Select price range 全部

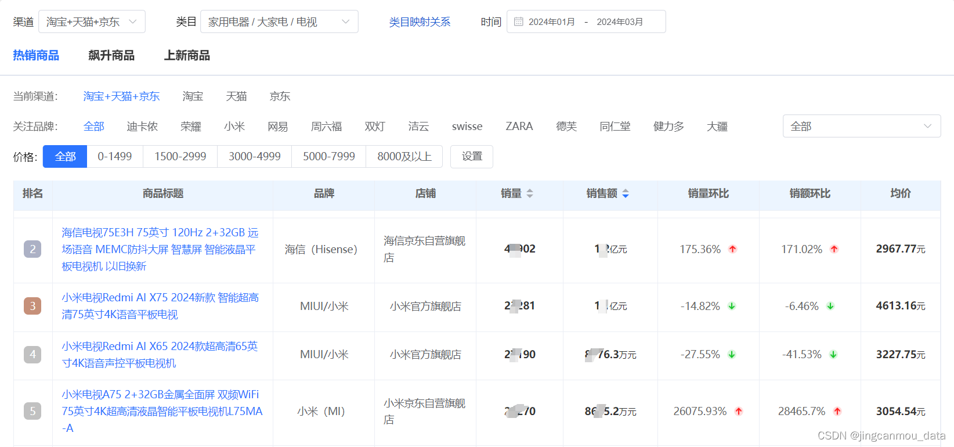(x=65, y=157)
